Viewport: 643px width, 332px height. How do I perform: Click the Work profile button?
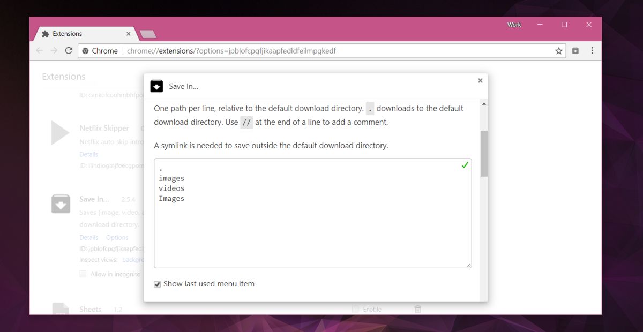click(x=514, y=25)
